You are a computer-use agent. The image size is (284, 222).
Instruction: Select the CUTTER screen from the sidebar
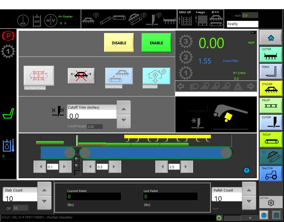point(270,54)
